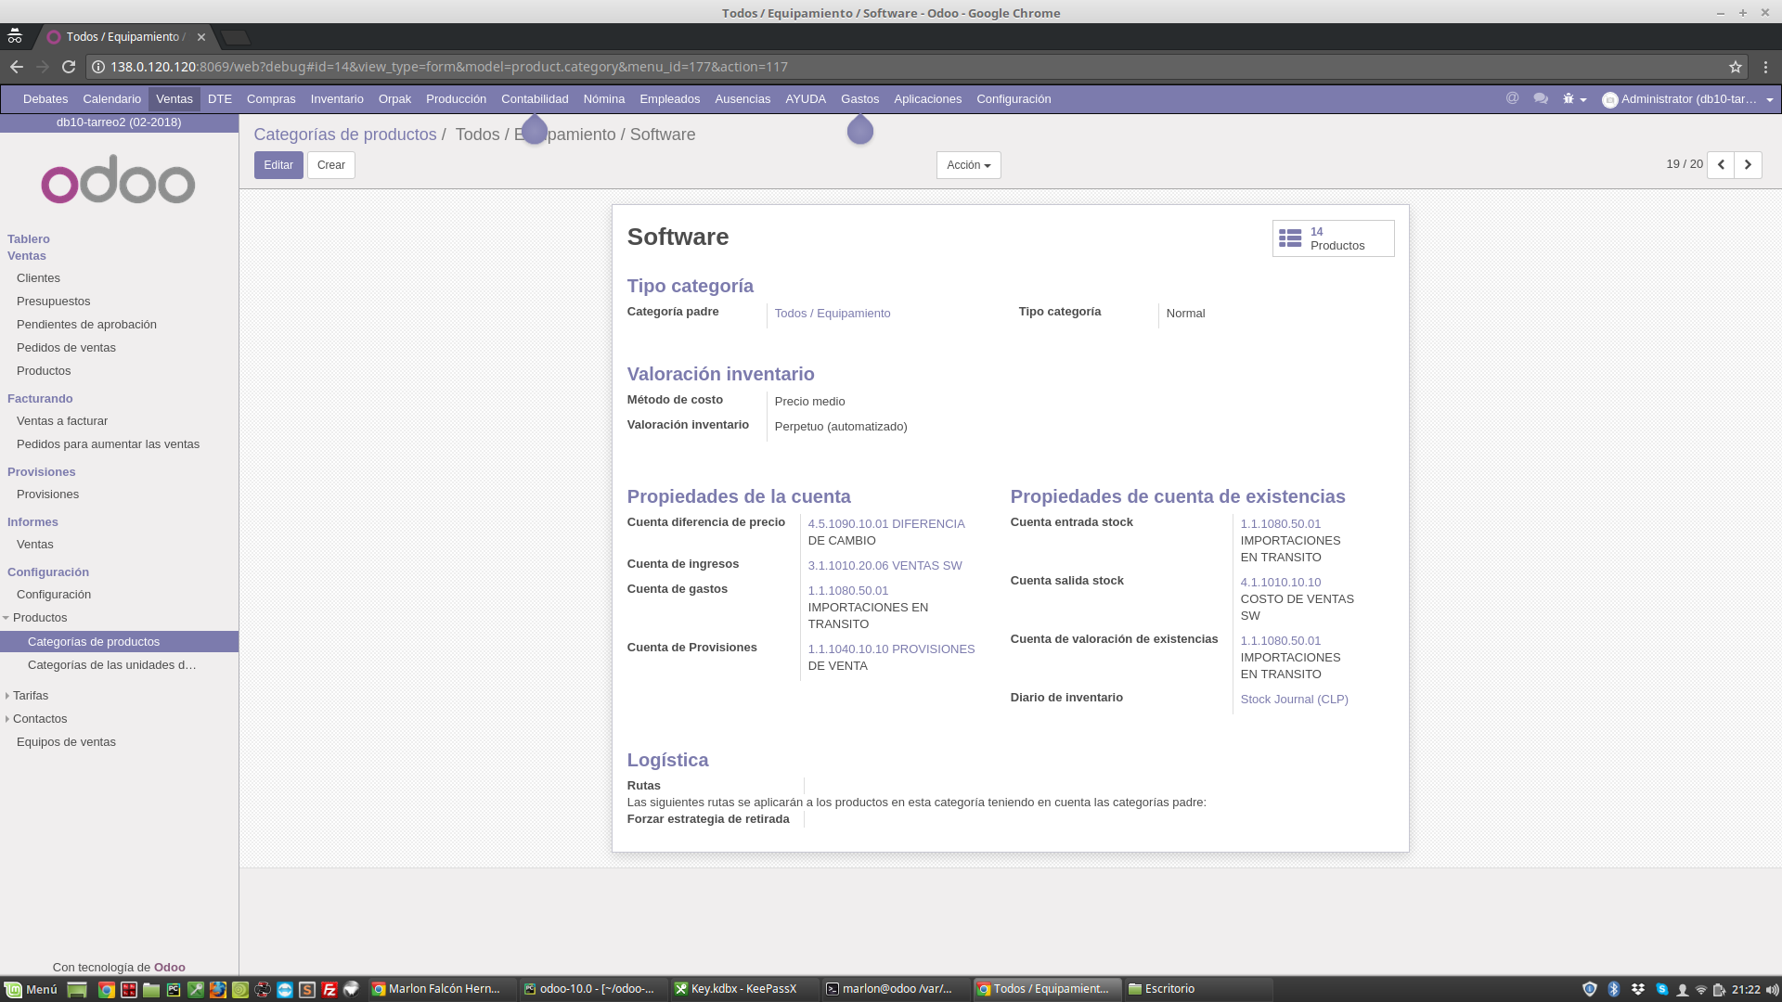Open the Acción dropdown
1782x1002 pixels.
pos(968,165)
